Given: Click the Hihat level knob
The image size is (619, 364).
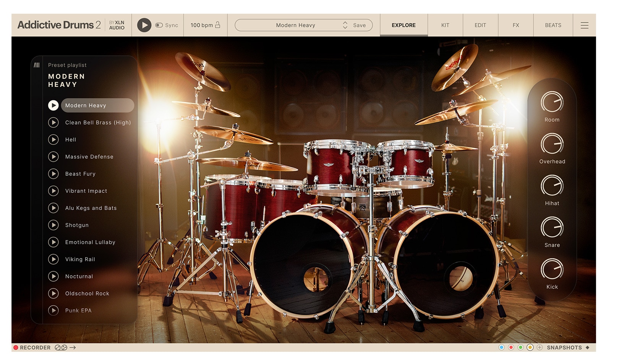Looking at the screenshot, I should (552, 186).
